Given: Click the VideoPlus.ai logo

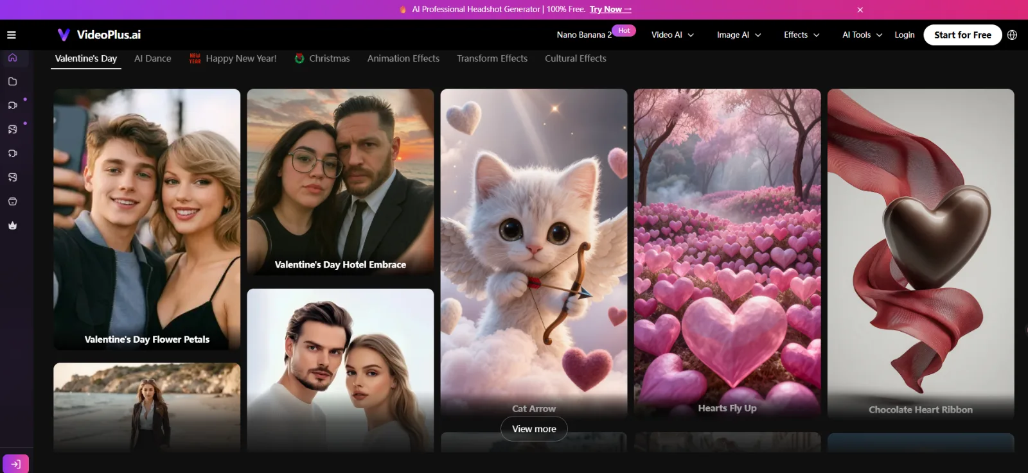Looking at the screenshot, I should coord(99,35).
